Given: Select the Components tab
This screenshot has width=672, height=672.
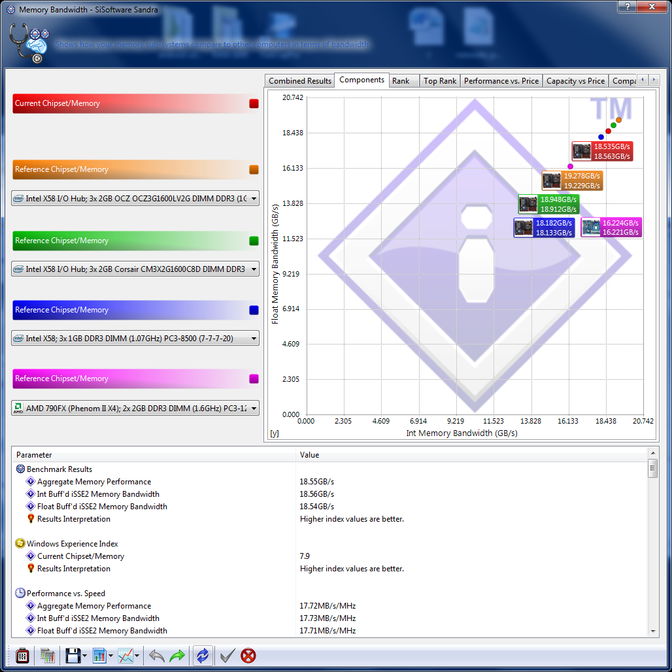Looking at the screenshot, I should coord(361,80).
